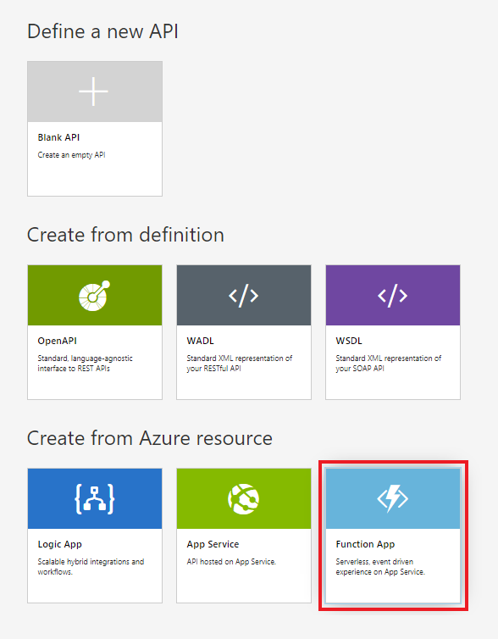Click the plus icon on Blank API tile
The width and height of the screenshot is (498, 639).
coord(94,92)
